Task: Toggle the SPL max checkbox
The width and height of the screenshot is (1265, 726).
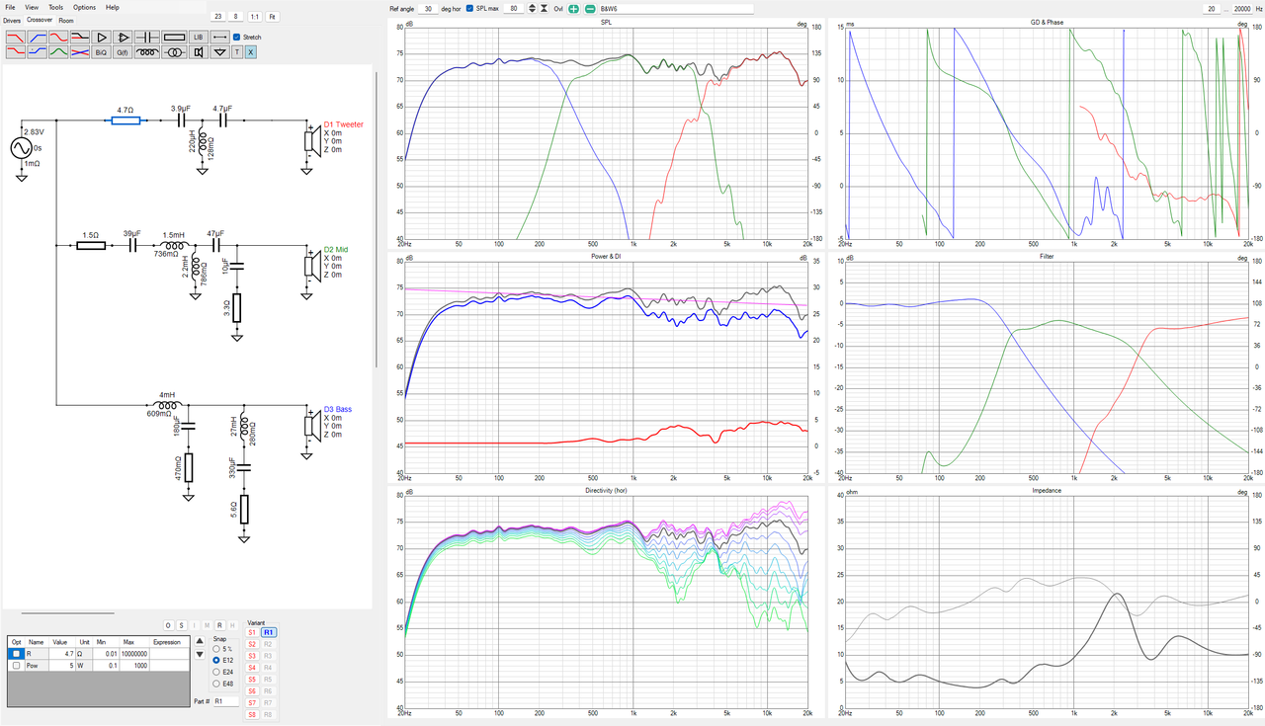Action: pyautogui.click(x=469, y=8)
